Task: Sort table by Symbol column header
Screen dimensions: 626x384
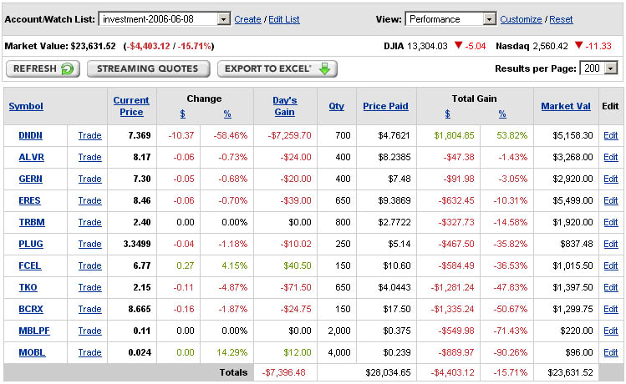Action: [26, 106]
